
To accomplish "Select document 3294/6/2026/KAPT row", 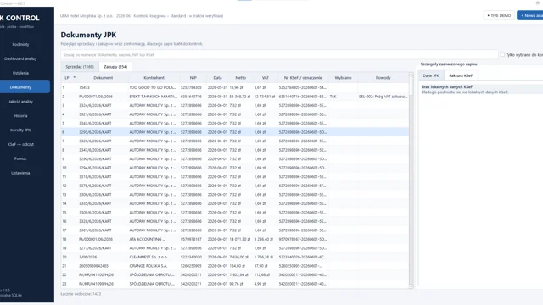I will [235, 168].
